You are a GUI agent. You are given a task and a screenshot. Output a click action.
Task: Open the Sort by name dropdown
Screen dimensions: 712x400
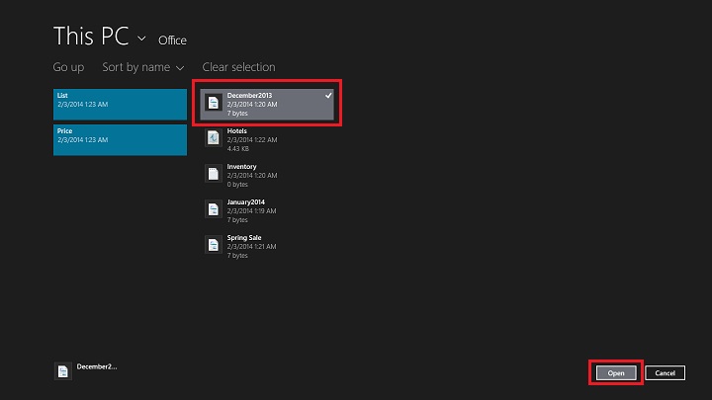[142, 67]
